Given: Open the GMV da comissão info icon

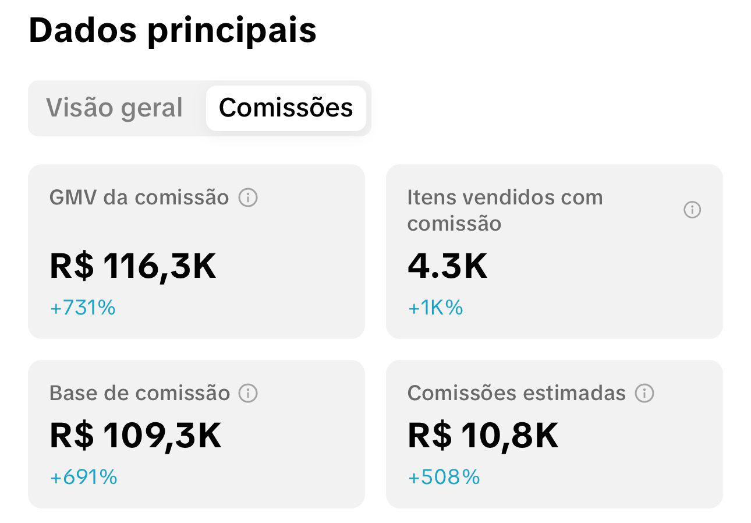Looking at the screenshot, I should (x=248, y=198).
